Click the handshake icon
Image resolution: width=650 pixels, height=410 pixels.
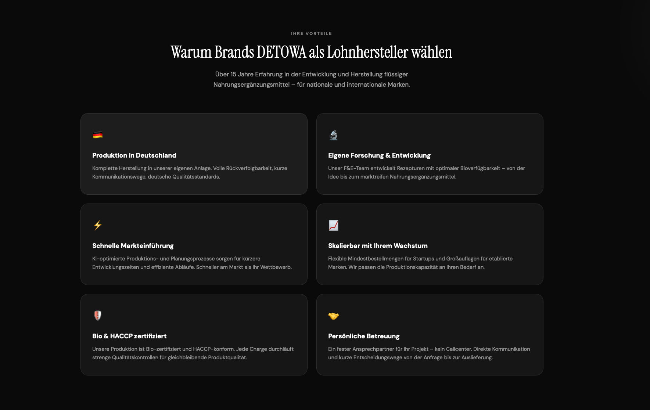click(x=333, y=316)
